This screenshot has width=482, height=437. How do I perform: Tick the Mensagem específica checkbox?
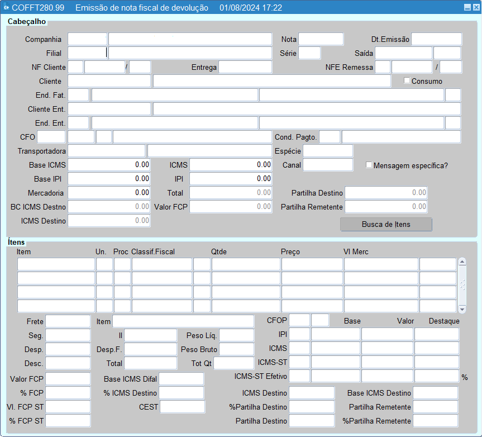click(x=369, y=165)
